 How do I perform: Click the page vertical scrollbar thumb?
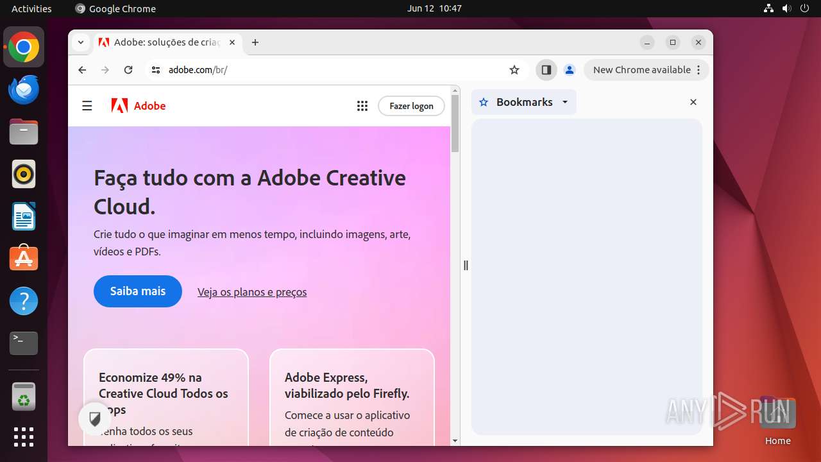(455, 123)
